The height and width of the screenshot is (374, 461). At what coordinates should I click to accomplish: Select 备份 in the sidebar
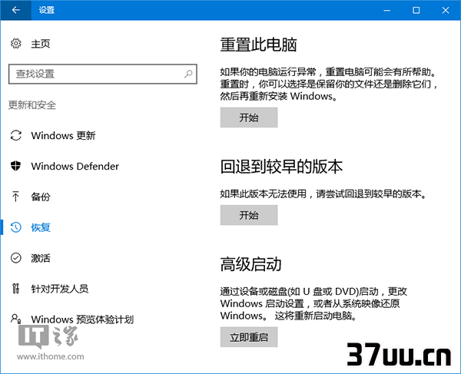41,197
